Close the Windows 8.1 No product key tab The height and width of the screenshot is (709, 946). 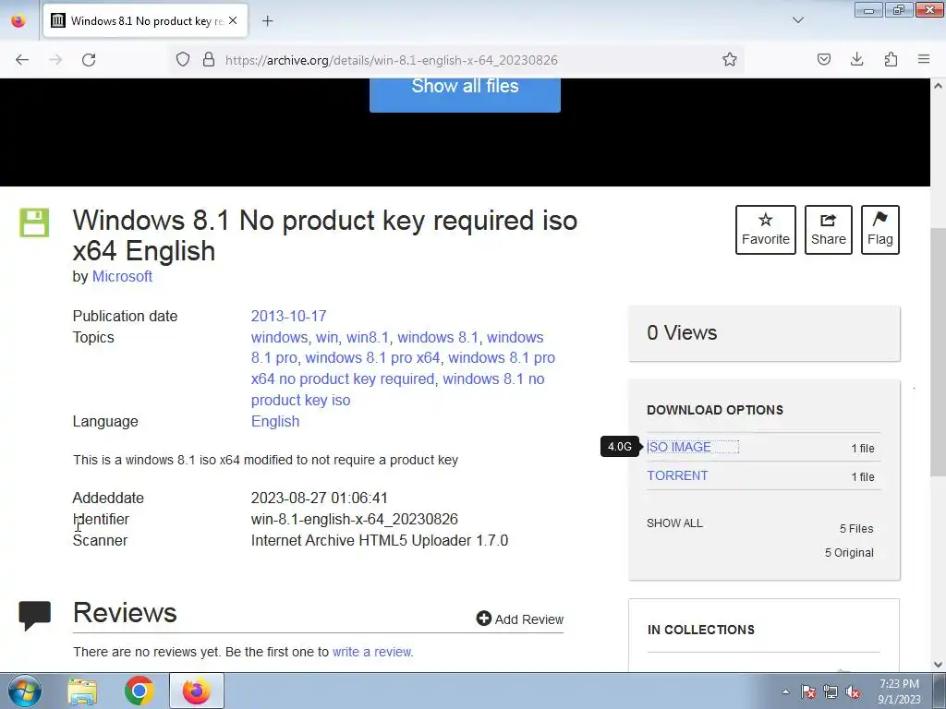pyautogui.click(x=233, y=20)
